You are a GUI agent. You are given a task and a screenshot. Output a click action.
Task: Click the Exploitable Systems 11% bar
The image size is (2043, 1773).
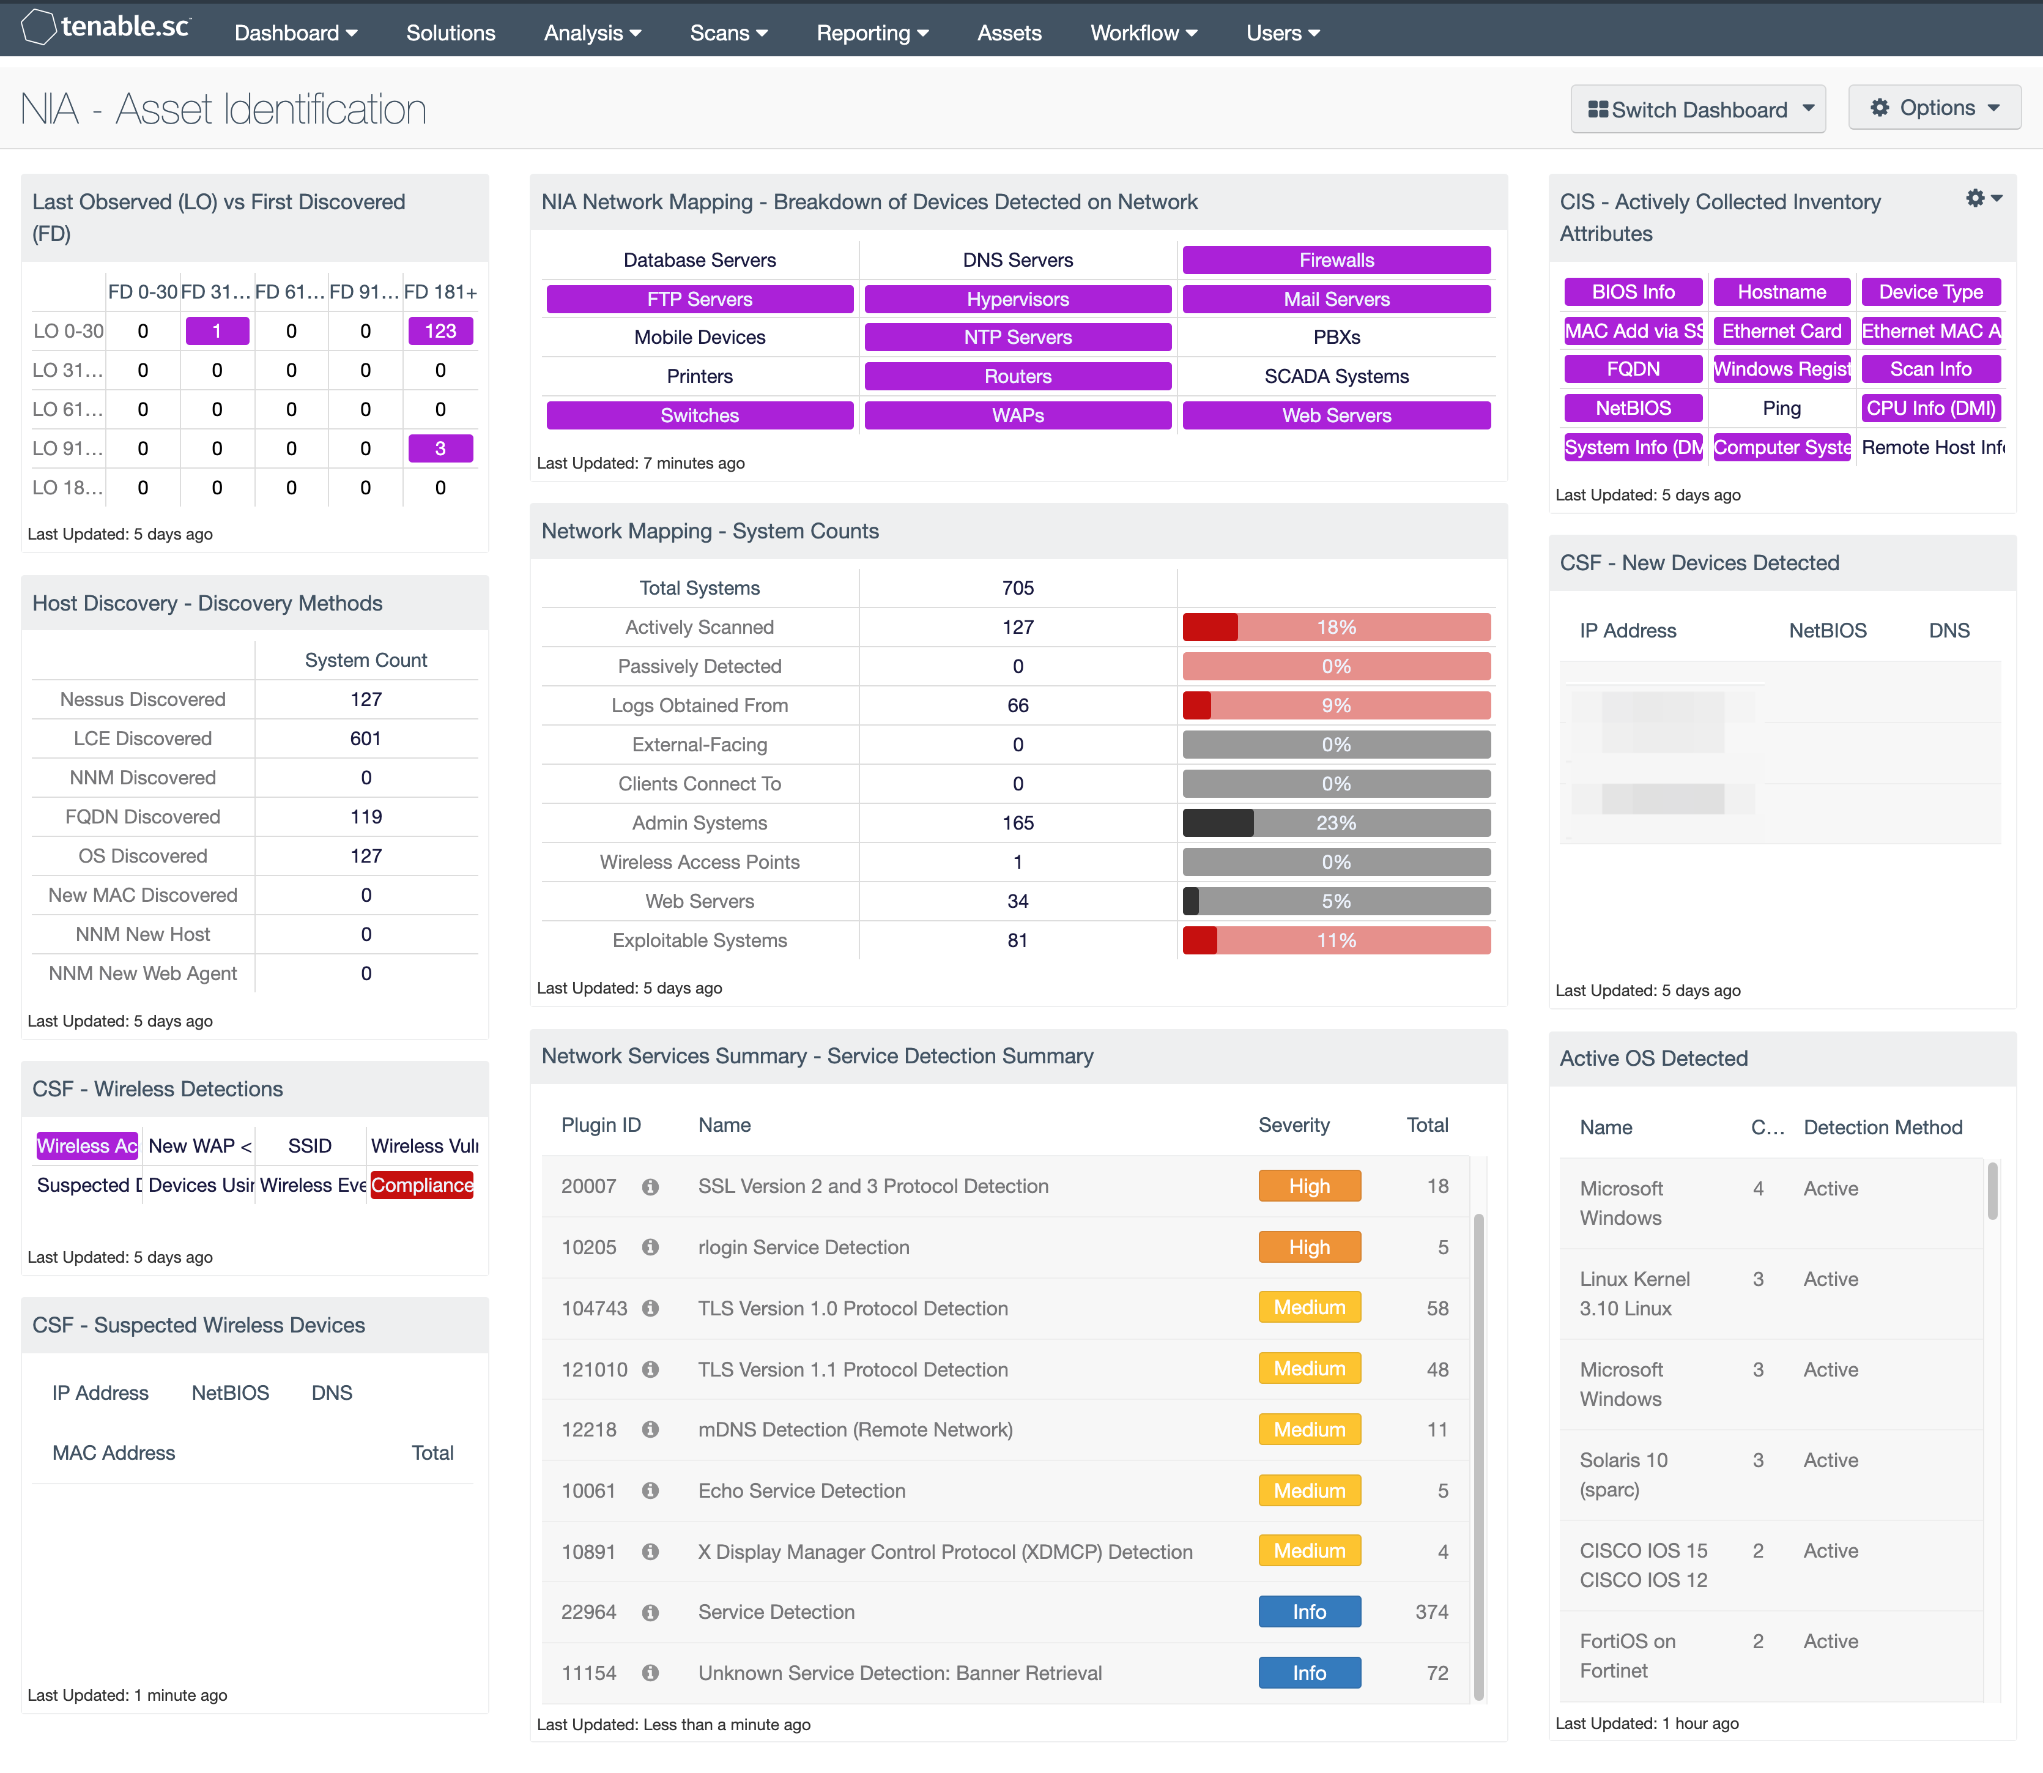[x=1337, y=940]
